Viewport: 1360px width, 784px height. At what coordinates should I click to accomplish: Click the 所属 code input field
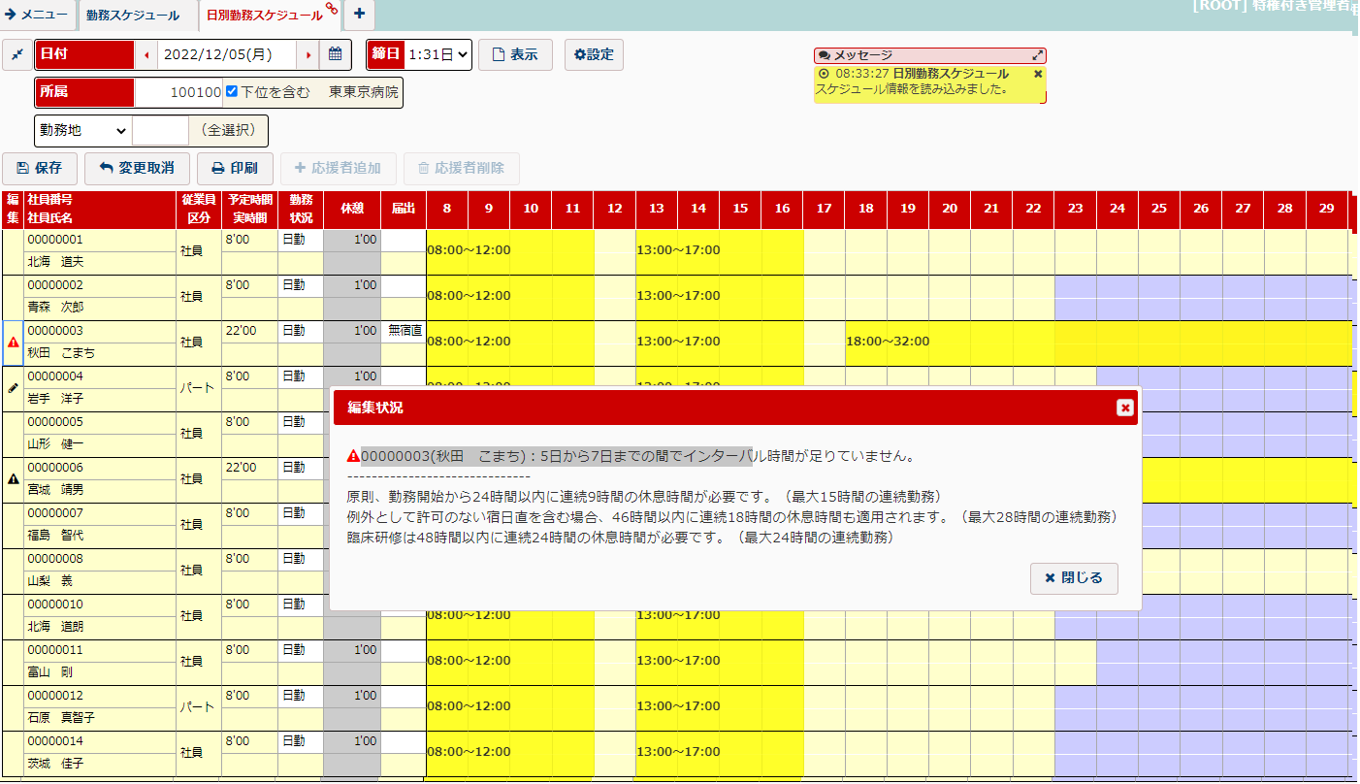coord(178,92)
